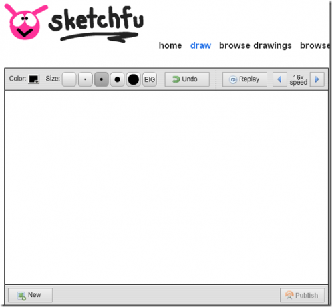Select the extra large brush size circle
The height and width of the screenshot is (307, 332).
(133, 79)
